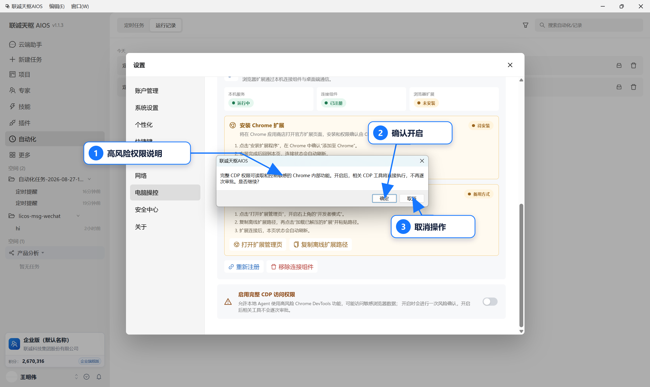Collapse the licos-msg-wechat folder
The image size is (650, 387).
click(x=78, y=216)
